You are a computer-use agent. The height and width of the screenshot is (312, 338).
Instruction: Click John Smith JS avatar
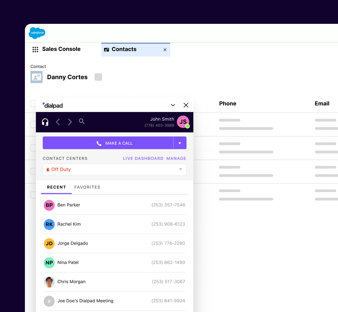[x=183, y=122]
